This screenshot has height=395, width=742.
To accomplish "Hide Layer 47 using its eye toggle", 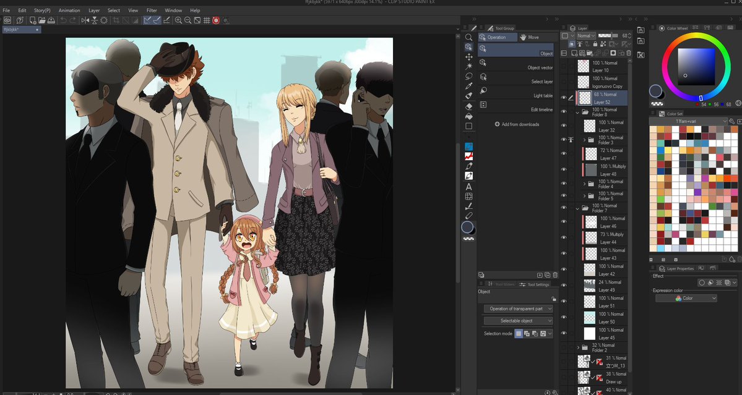I will [564, 154].
